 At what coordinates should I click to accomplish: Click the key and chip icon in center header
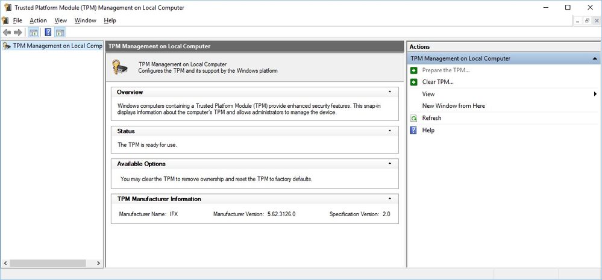[x=120, y=67]
